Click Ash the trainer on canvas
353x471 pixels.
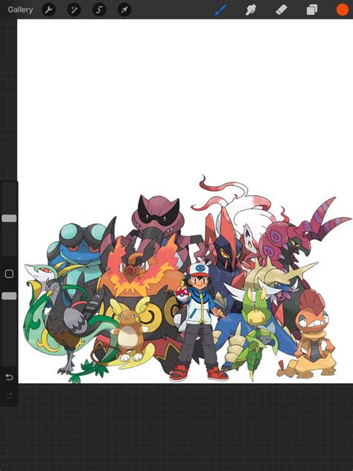(x=199, y=321)
